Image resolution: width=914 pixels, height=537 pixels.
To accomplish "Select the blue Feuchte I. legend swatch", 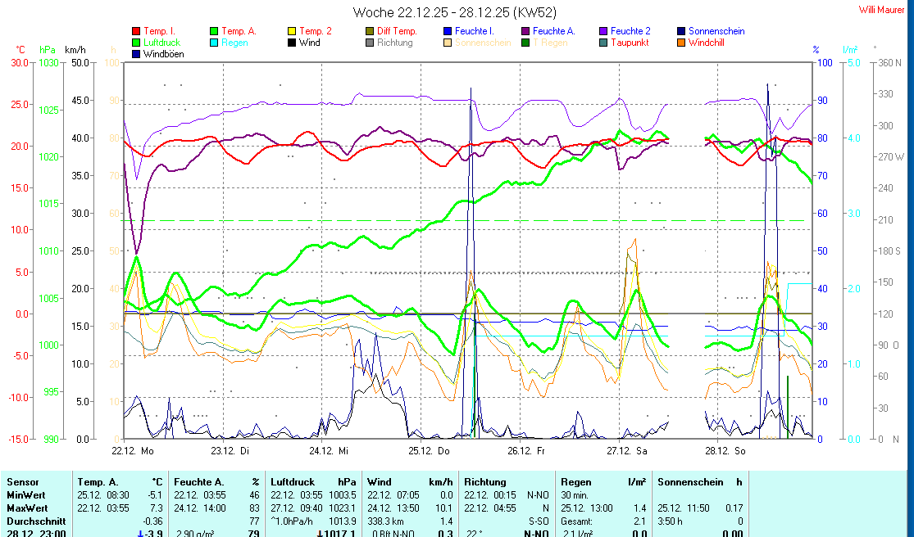I will (448, 31).
